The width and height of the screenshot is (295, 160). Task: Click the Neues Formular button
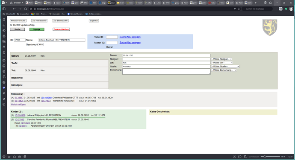(18, 20)
